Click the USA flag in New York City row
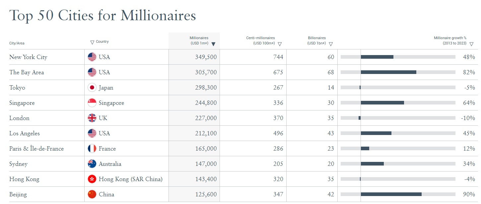 coord(92,57)
